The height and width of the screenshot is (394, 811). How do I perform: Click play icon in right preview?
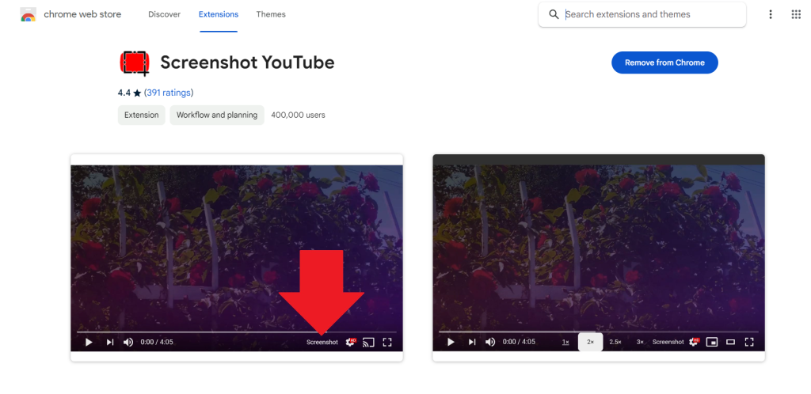click(451, 342)
